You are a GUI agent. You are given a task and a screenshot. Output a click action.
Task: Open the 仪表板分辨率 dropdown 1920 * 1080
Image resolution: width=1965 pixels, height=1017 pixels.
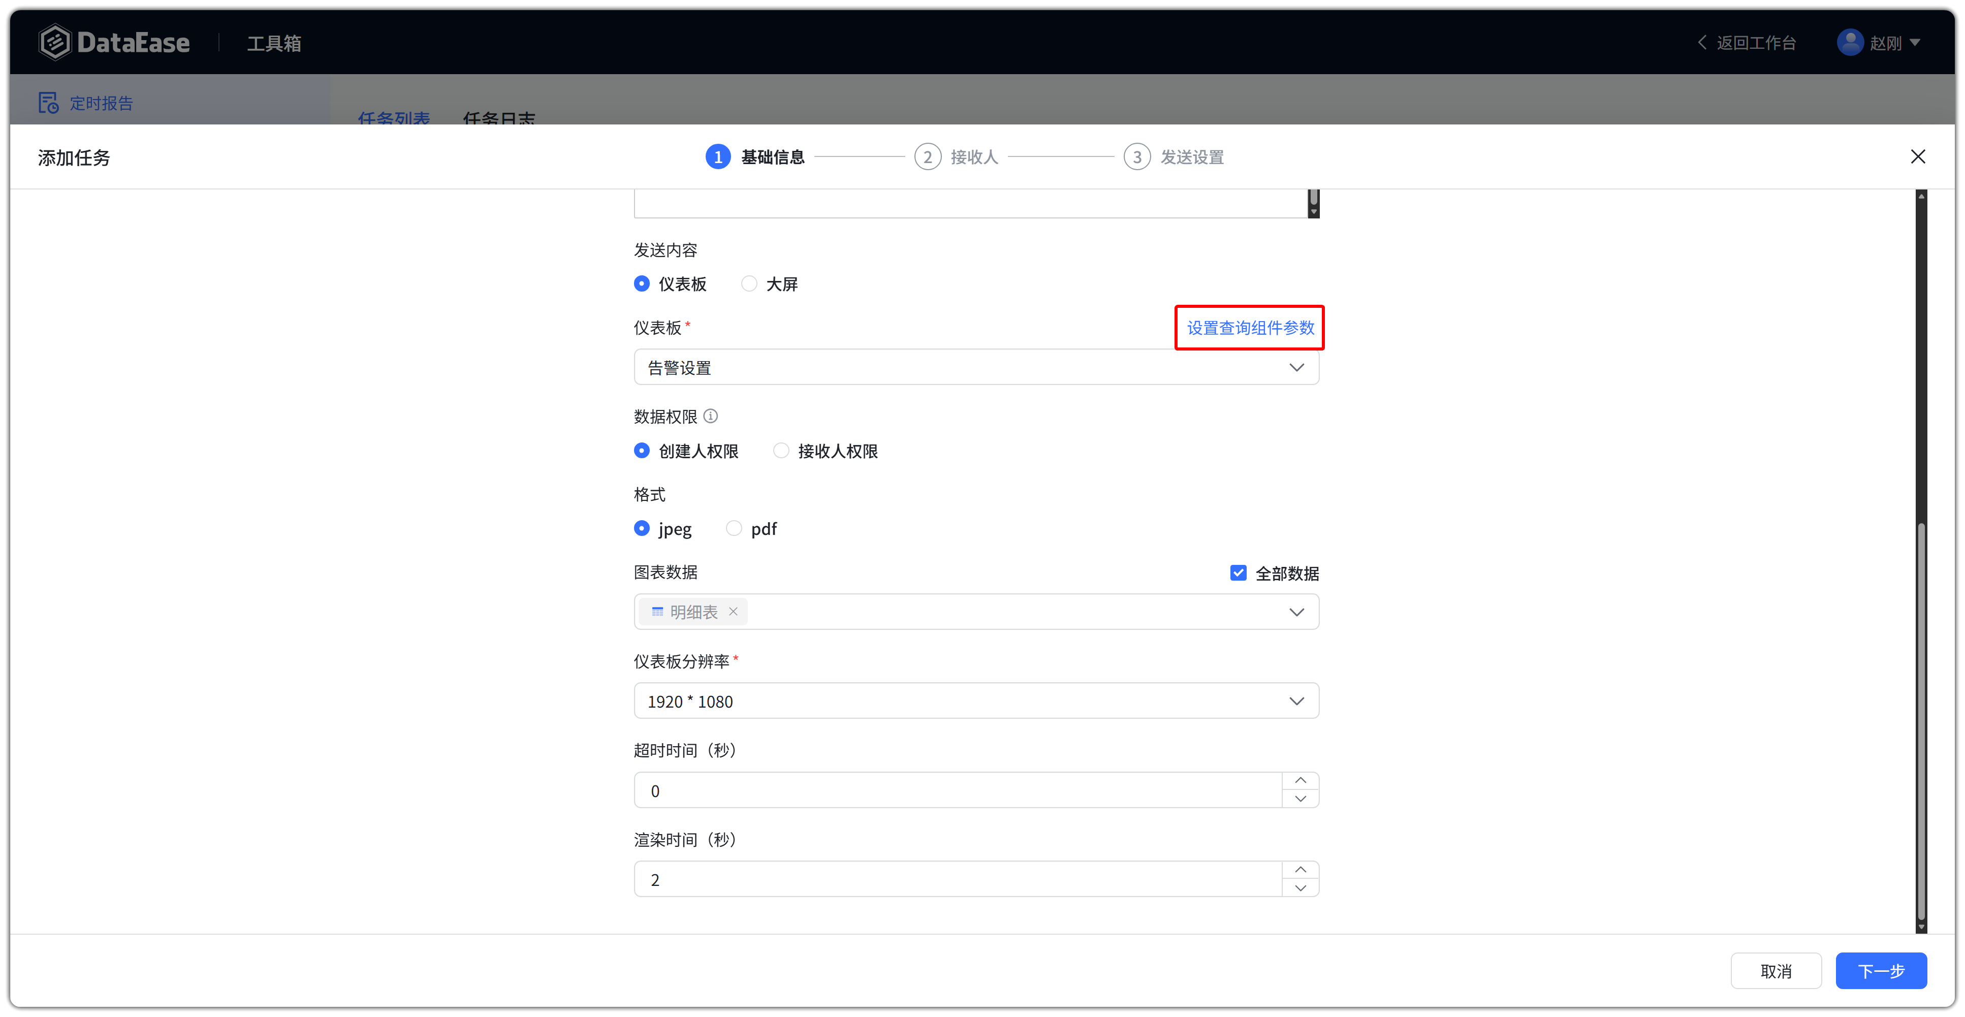pos(976,701)
